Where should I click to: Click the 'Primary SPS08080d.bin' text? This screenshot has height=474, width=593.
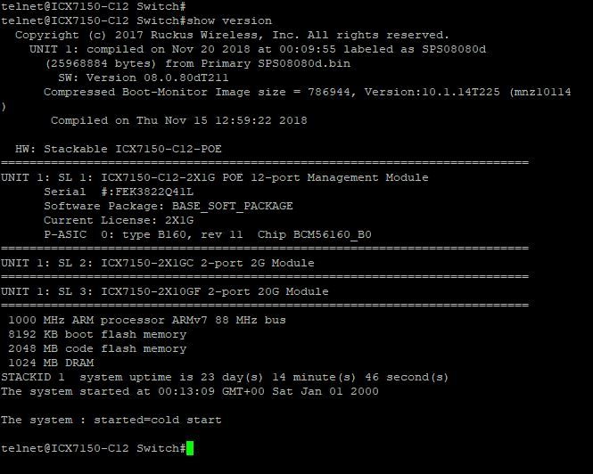276,63
